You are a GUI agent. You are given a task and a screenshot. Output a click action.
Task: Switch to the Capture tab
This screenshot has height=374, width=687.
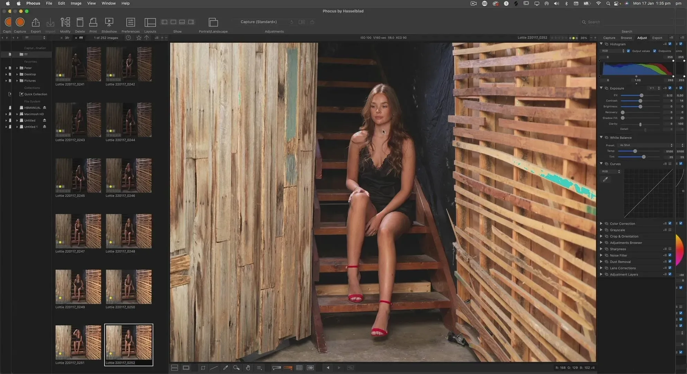click(x=609, y=38)
